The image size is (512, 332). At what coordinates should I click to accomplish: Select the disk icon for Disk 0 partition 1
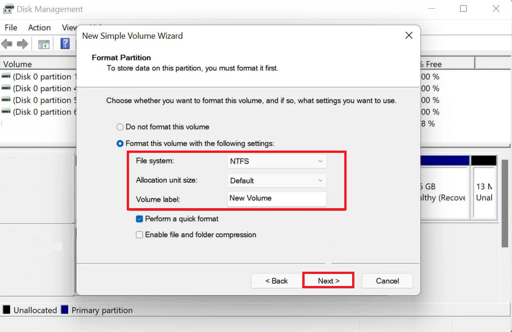coord(6,76)
